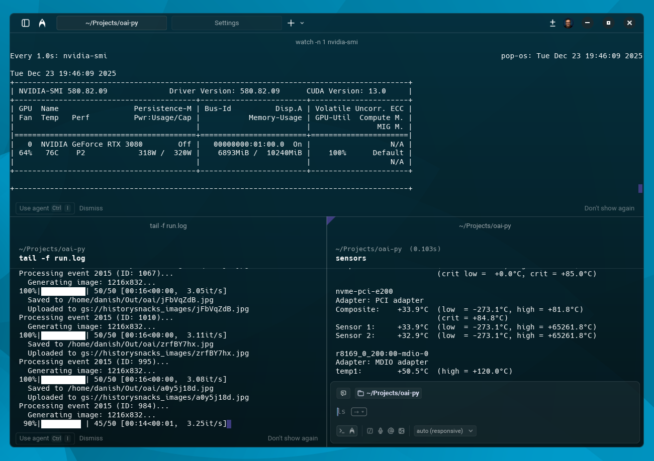Open the arrow suggestion dropdown beside ls
This screenshot has height=461, width=654.
pyautogui.click(x=359, y=412)
